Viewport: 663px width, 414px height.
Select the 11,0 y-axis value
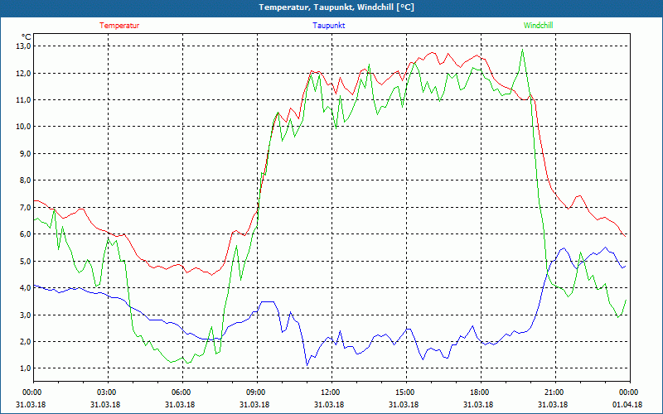[24, 99]
